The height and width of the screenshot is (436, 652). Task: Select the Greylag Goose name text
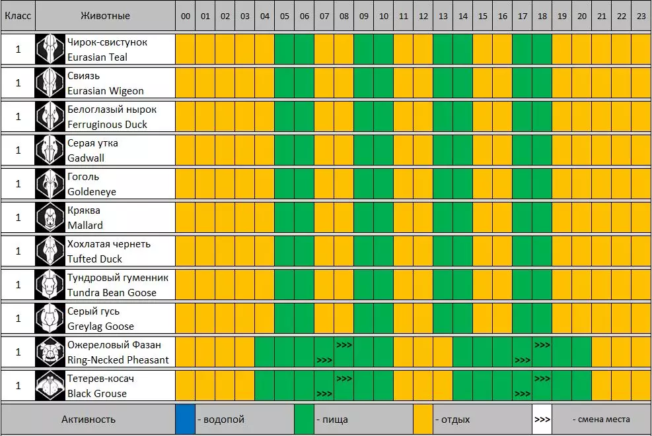pos(100,327)
